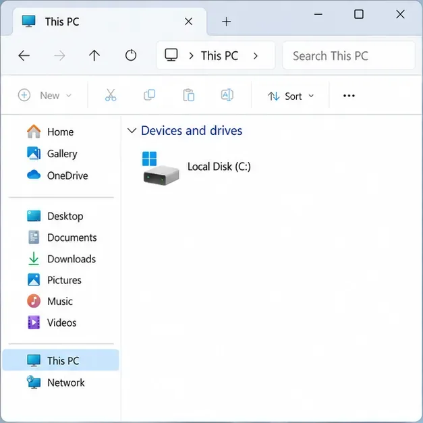Viewport: 423px width, 423px height.
Task: Minimize the File Explorer window
Action: click(x=318, y=14)
